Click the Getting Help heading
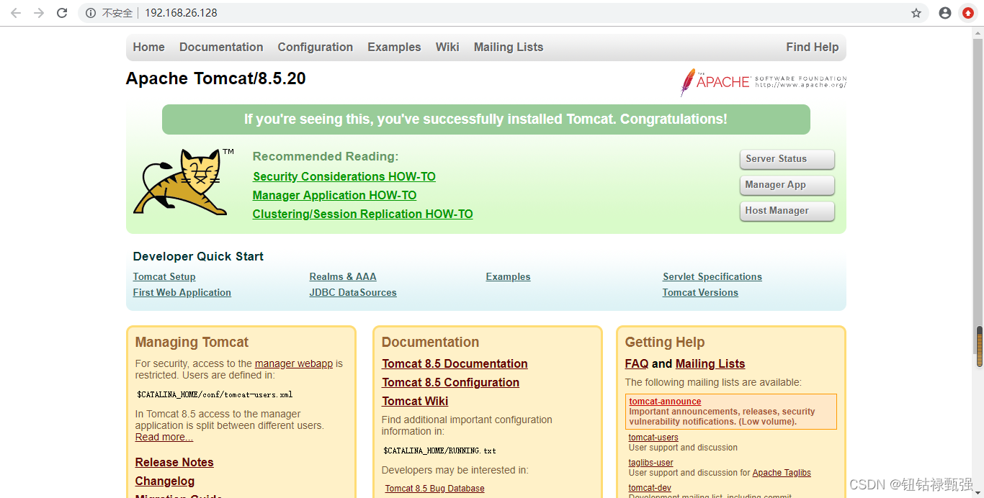 pos(665,343)
